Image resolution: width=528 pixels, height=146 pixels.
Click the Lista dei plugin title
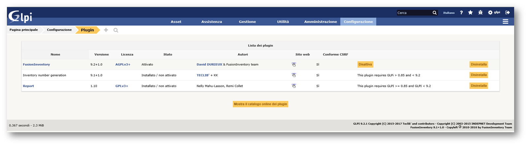coord(260,46)
